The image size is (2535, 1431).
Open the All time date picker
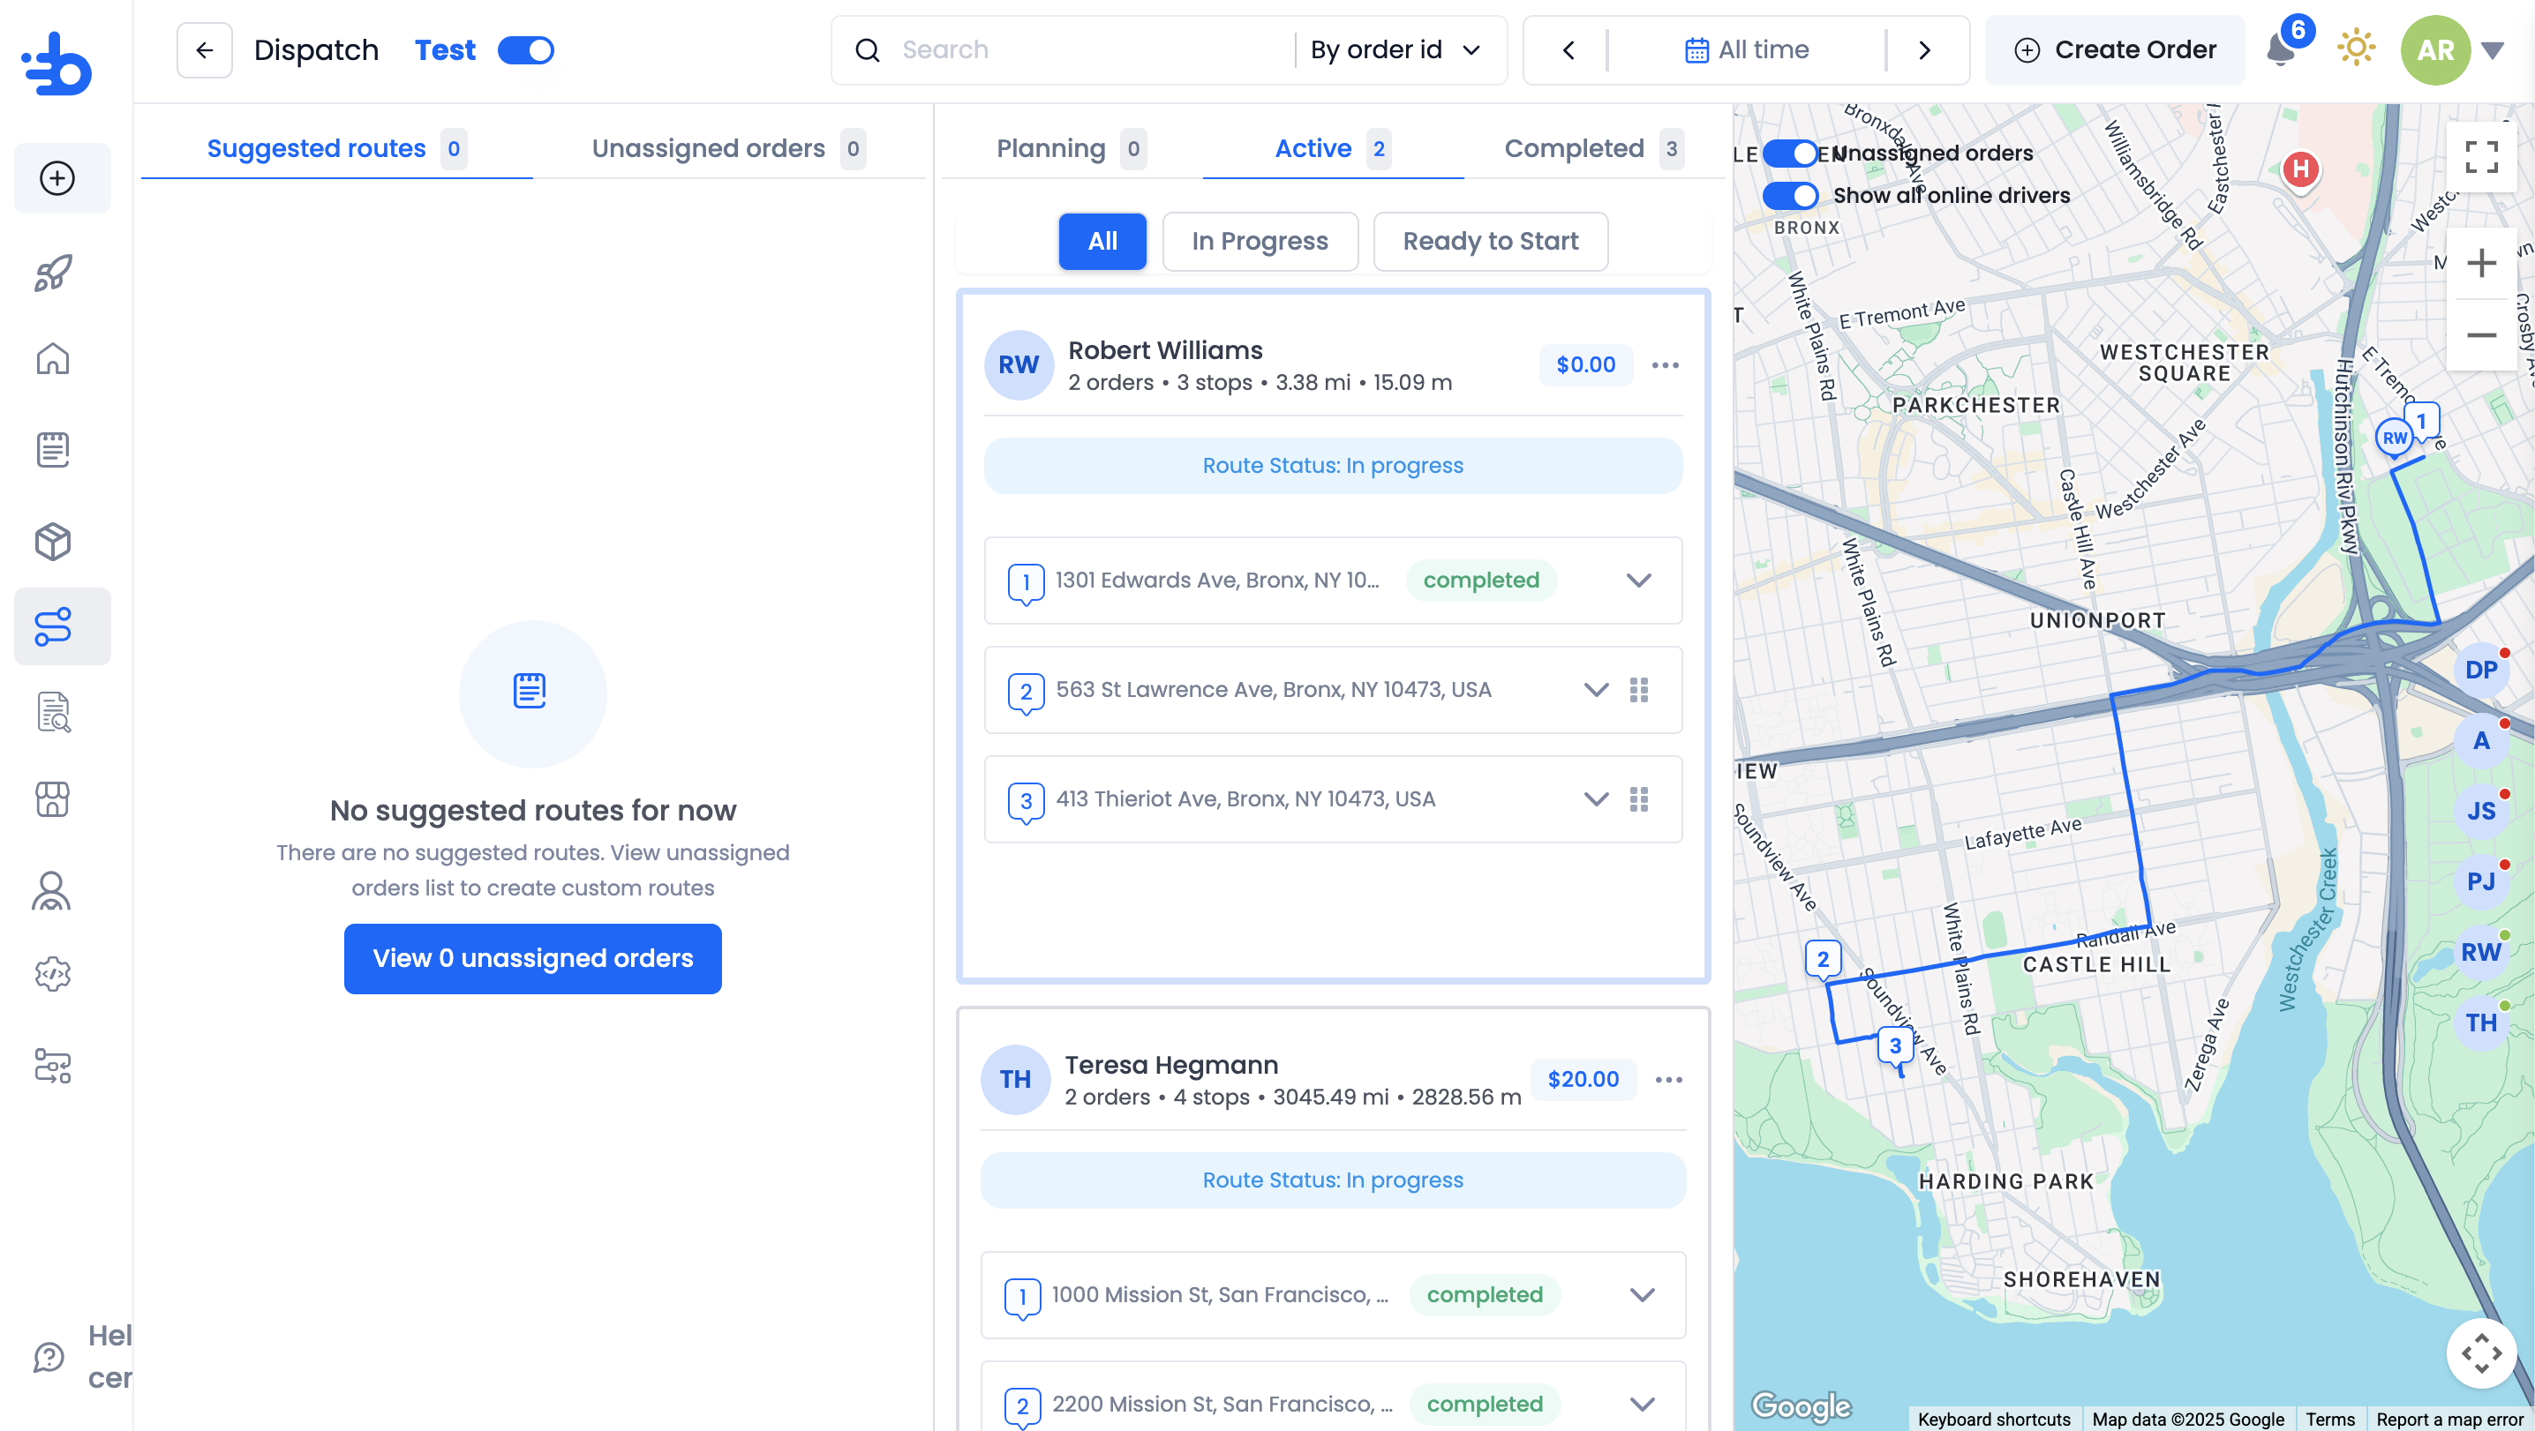1747,50
